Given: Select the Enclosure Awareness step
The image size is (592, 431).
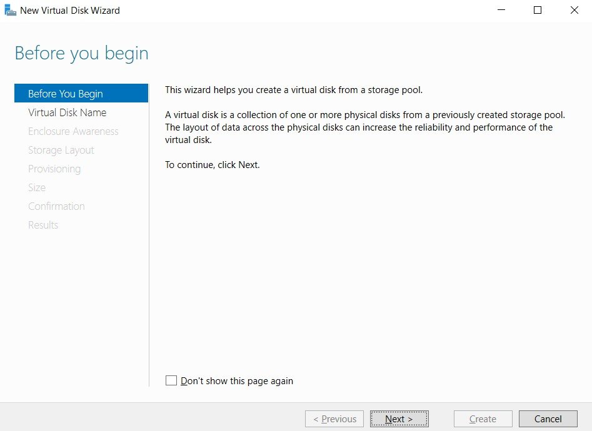Looking at the screenshot, I should 73,131.
